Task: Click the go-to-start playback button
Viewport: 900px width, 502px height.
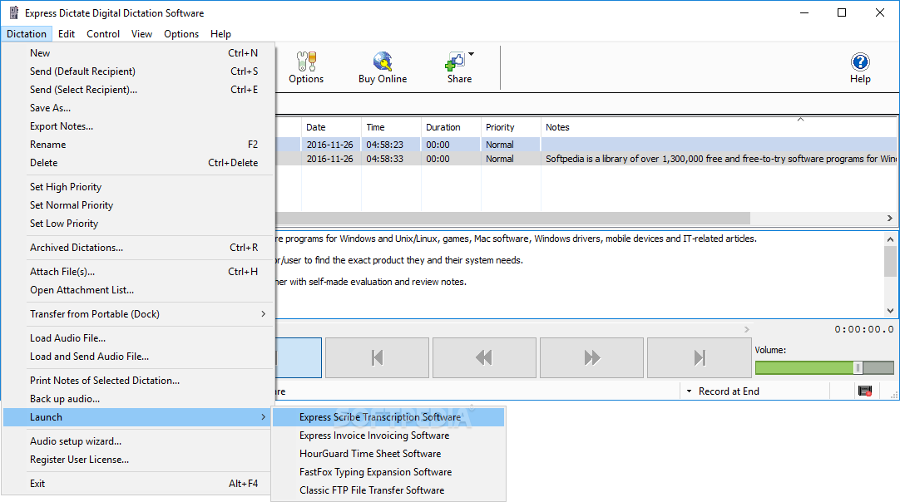Action: pos(377,357)
